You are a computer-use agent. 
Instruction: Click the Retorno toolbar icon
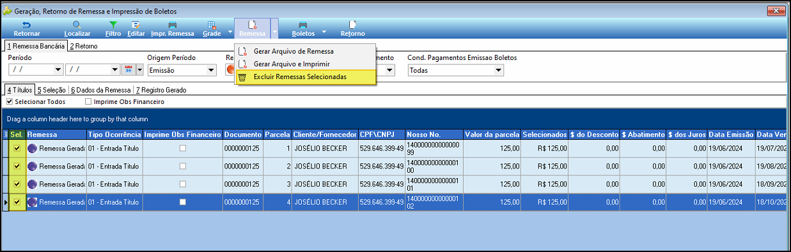[x=353, y=24]
